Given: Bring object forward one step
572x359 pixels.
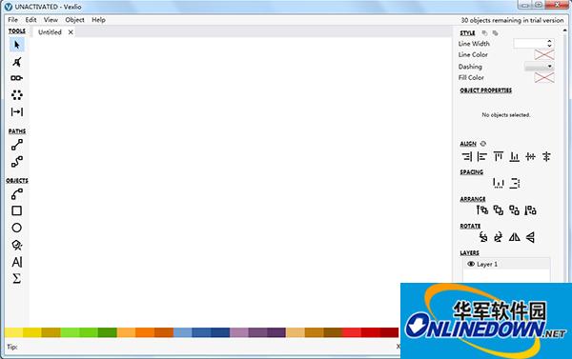Looking at the screenshot, I should [499, 209].
